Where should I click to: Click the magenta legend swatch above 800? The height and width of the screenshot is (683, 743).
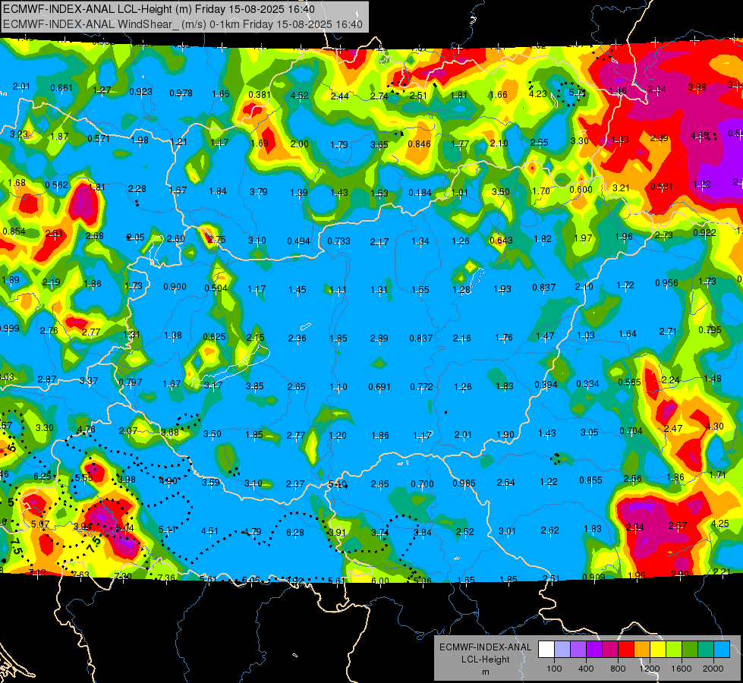[x=610, y=650]
